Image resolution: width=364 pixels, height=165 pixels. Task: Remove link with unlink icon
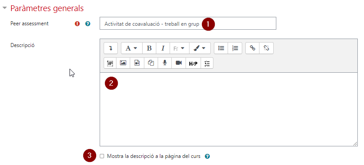pos(266,48)
